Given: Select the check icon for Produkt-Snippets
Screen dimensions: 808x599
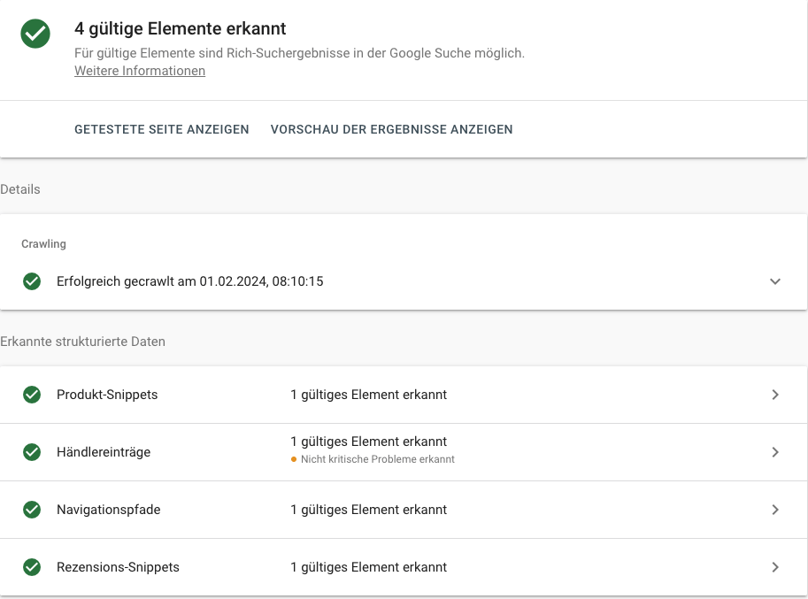Looking at the screenshot, I should click(32, 395).
